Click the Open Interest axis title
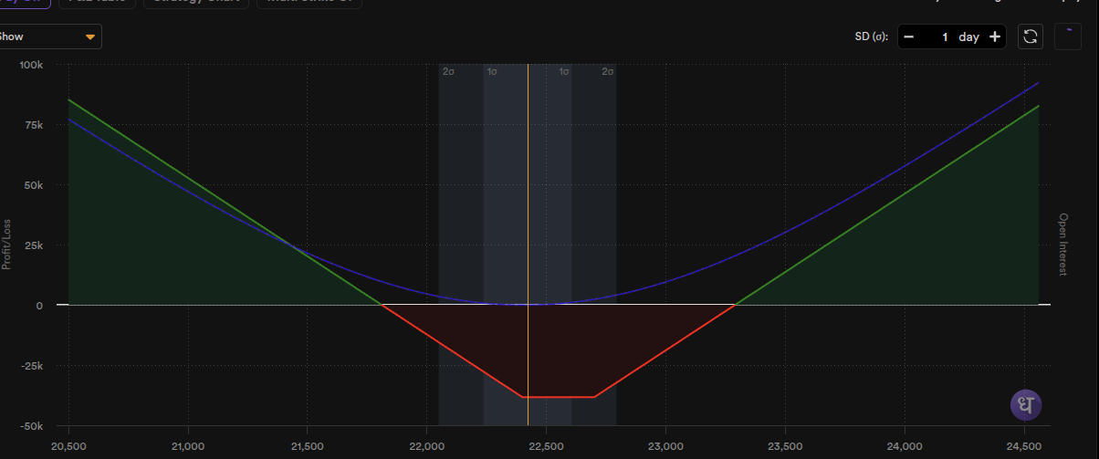This screenshot has width=1099, height=459. click(x=1062, y=245)
